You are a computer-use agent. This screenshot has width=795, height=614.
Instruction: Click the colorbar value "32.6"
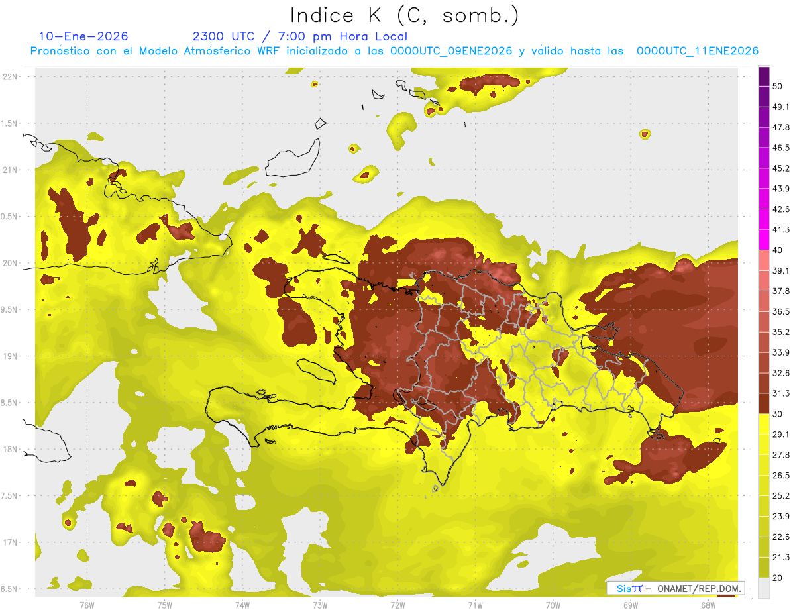click(781, 373)
